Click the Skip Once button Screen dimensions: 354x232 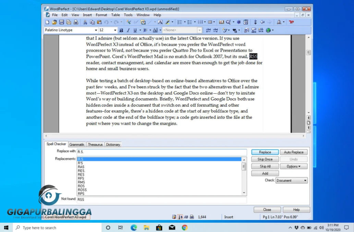[x=265, y=159]
